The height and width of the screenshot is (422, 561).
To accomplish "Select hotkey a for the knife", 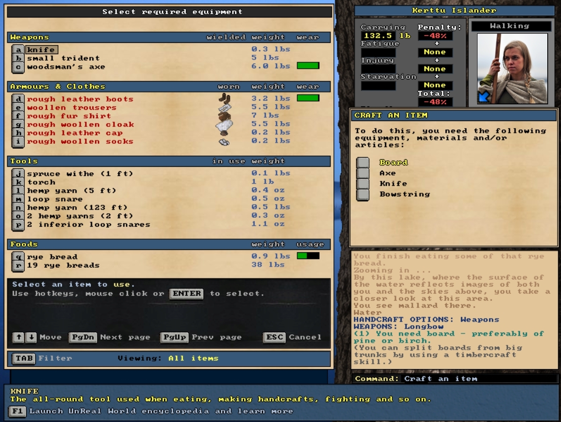I will point(18,50).
